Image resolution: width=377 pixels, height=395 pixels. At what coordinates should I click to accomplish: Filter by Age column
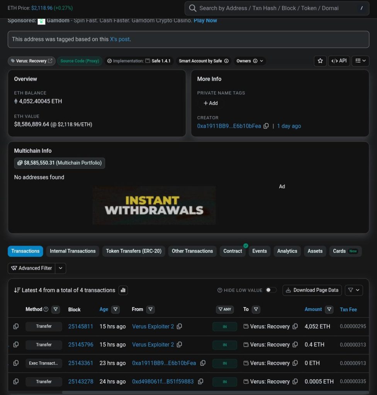(115, 309)
